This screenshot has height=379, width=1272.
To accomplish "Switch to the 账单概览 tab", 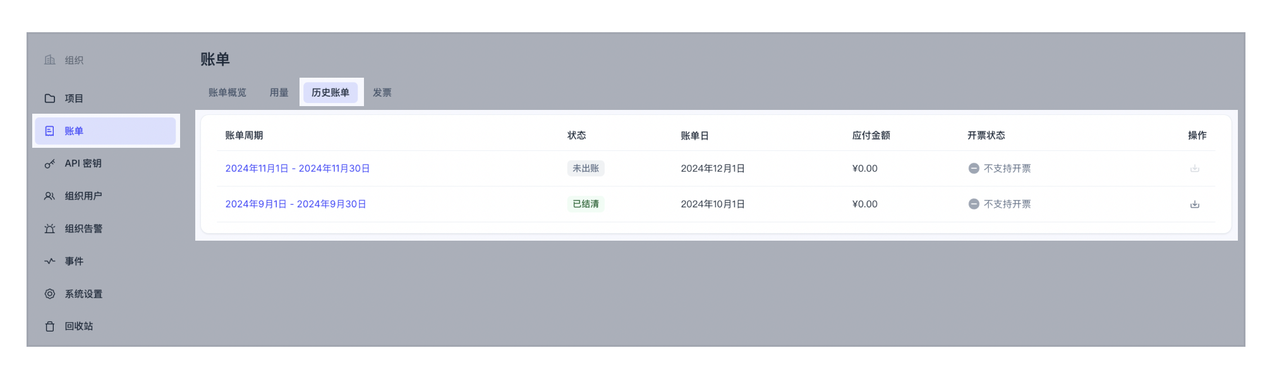I will pos(226,92).
